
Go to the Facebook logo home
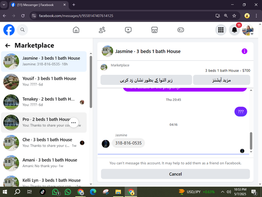(x=9, y=30)
